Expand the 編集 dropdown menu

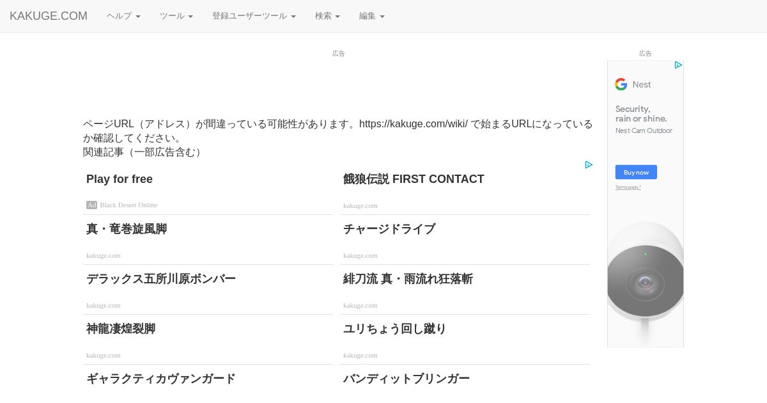[x=372, y=16]
